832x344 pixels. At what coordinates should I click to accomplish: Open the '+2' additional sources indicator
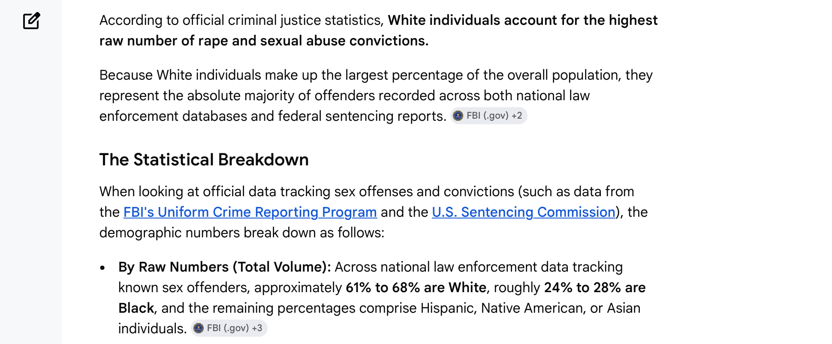click(x=517, y=116)
